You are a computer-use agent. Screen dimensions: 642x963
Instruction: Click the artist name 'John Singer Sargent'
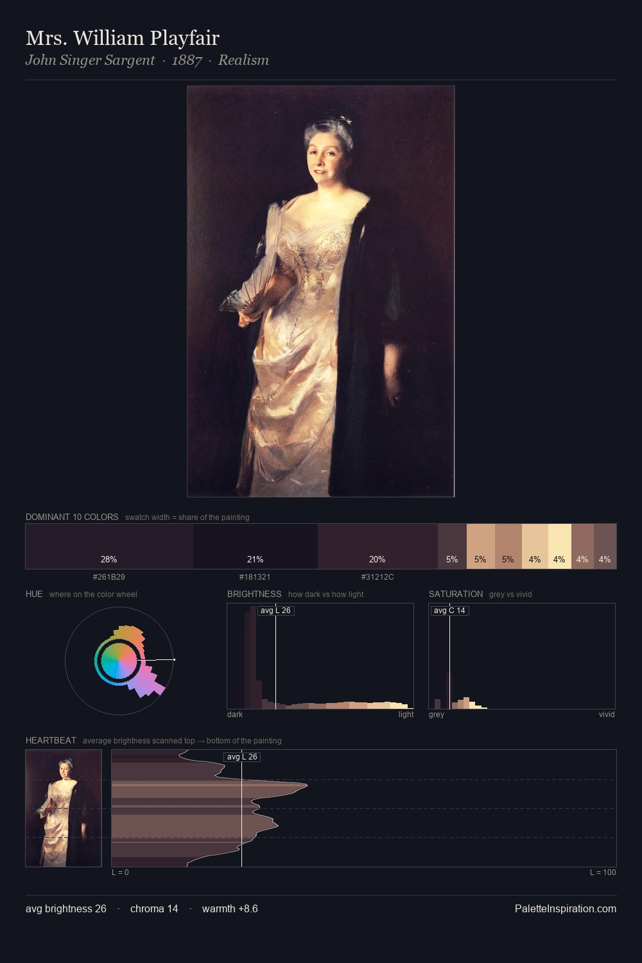point(91,60)
